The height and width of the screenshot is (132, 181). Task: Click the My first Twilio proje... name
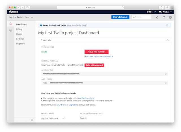pos(51,118)
